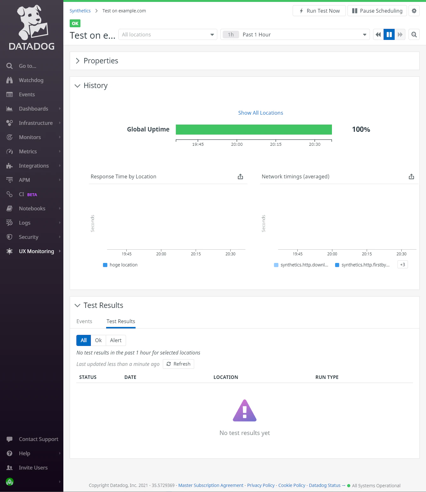Export the Network timings graph

(x=411, y=176)
